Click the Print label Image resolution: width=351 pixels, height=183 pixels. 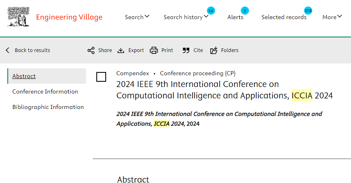167,50
